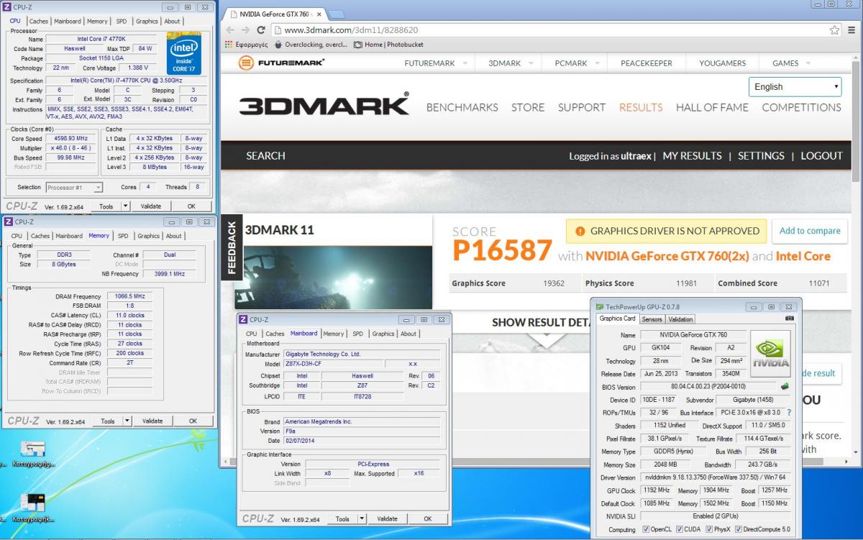This screenshot has width=863, height=540.
Task: Switch to Caches tab in top CPU-Z window
Action: tap(39, 22)
